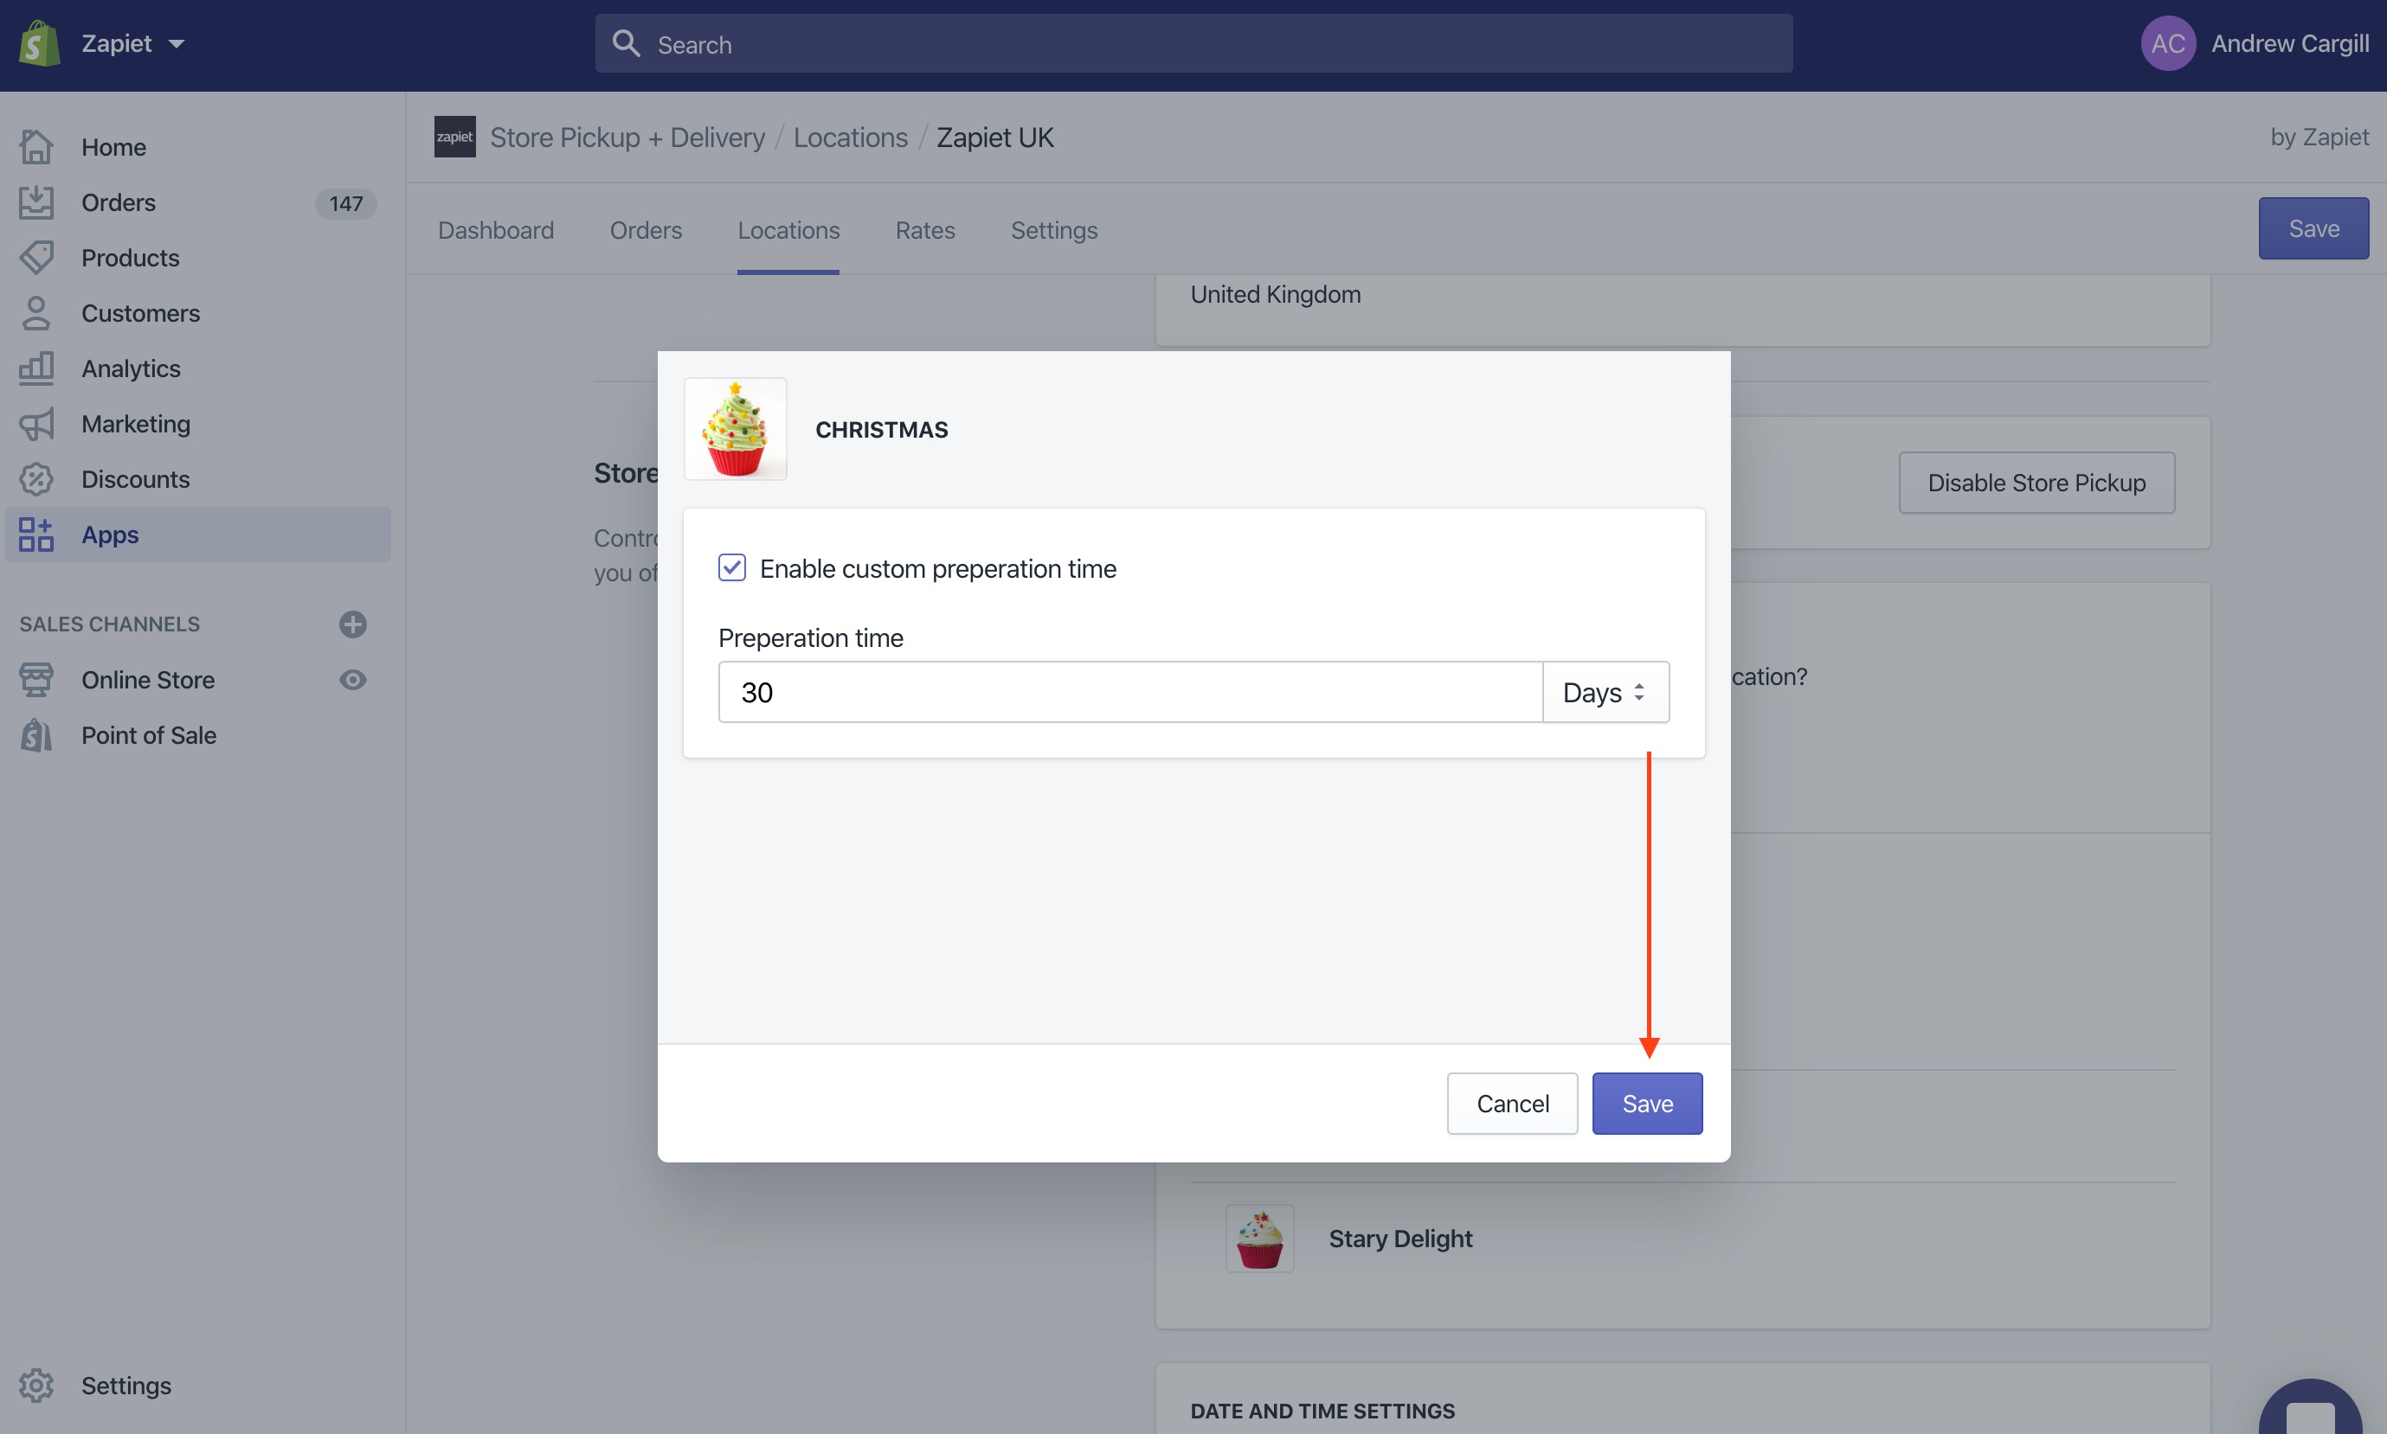Switch to the Rates tab

coord(925,230)
